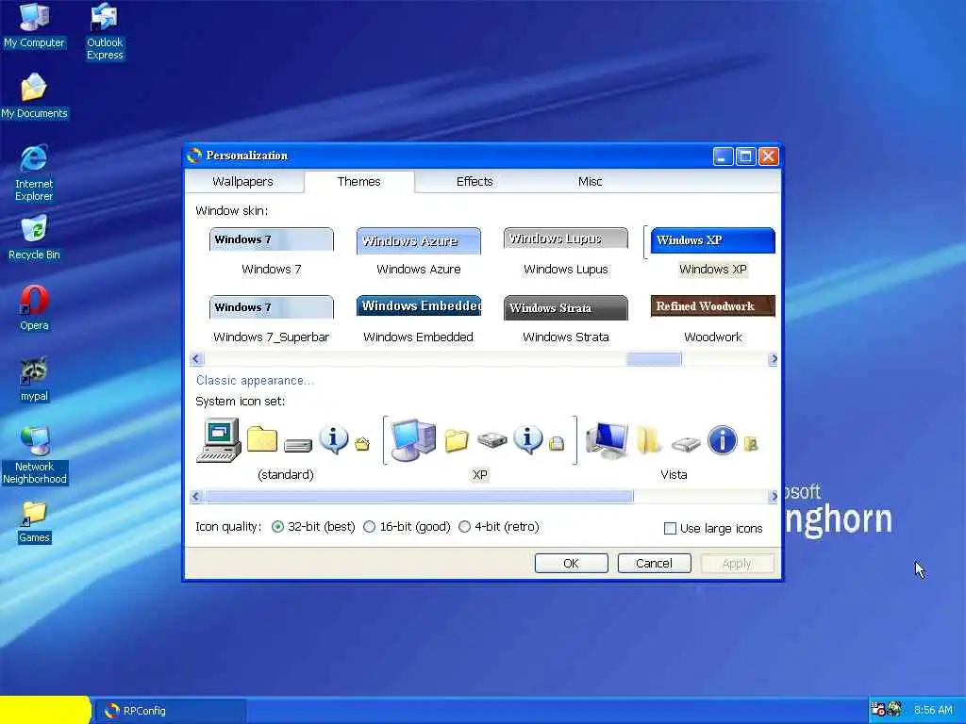966x724 pixels.
Task: Click the RPConfig taskbar button
Action: click(169, 711)
